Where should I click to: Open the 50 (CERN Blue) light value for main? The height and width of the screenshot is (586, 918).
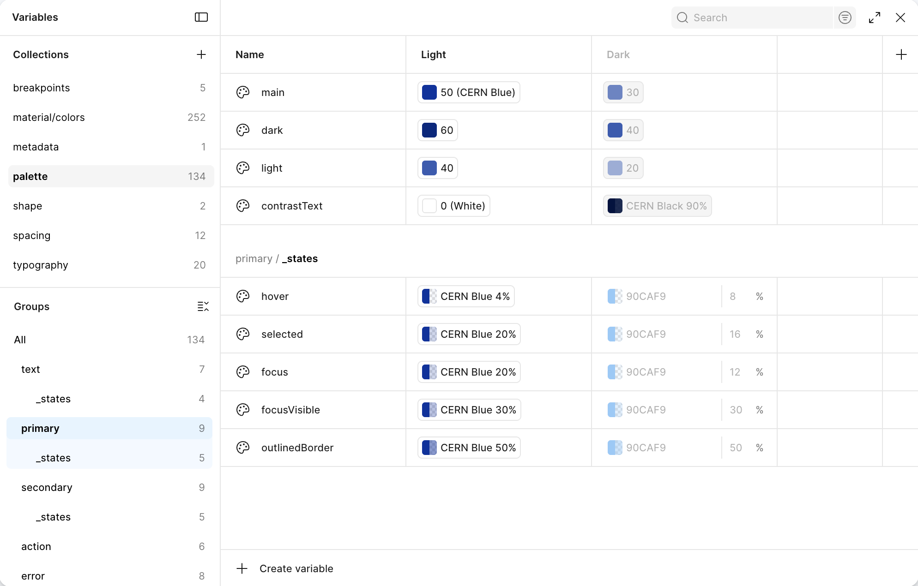(x=469, y=92)
